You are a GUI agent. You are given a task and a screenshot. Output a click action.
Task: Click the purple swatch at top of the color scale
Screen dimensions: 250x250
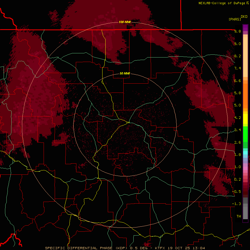(245, 28)
